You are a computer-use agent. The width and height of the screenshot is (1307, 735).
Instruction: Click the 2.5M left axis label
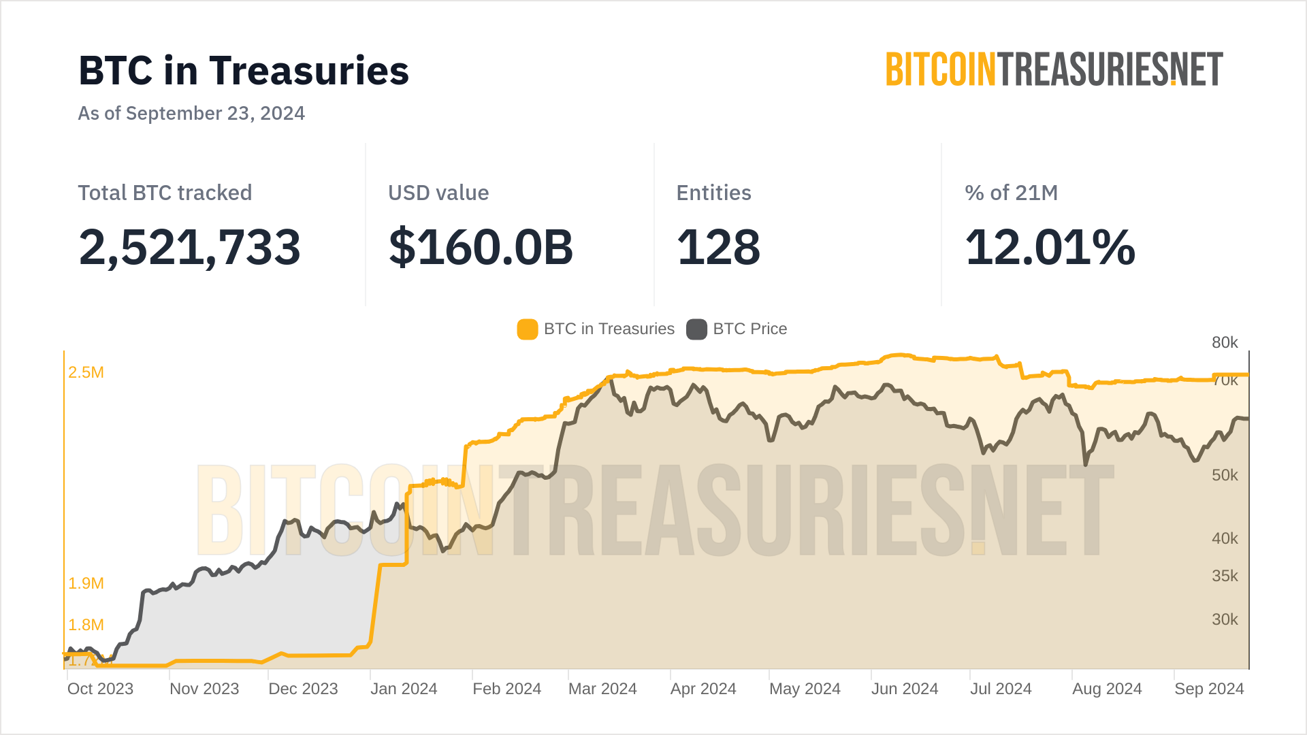click(86, 372)
